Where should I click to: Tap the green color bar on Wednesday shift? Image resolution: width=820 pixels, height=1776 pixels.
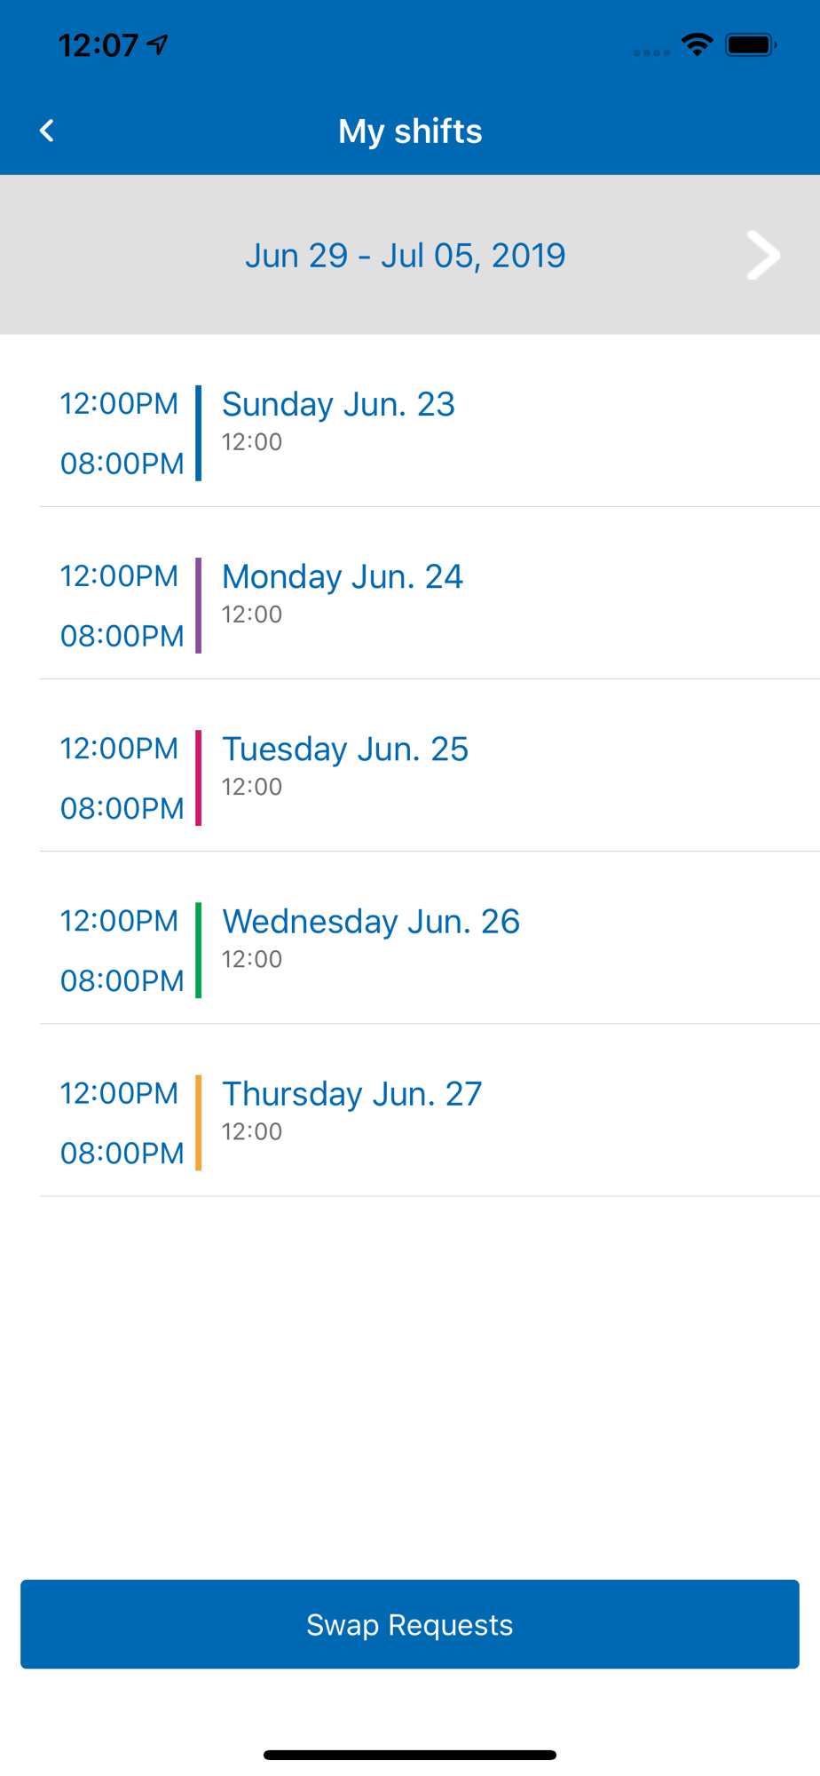tap(199, 950)
